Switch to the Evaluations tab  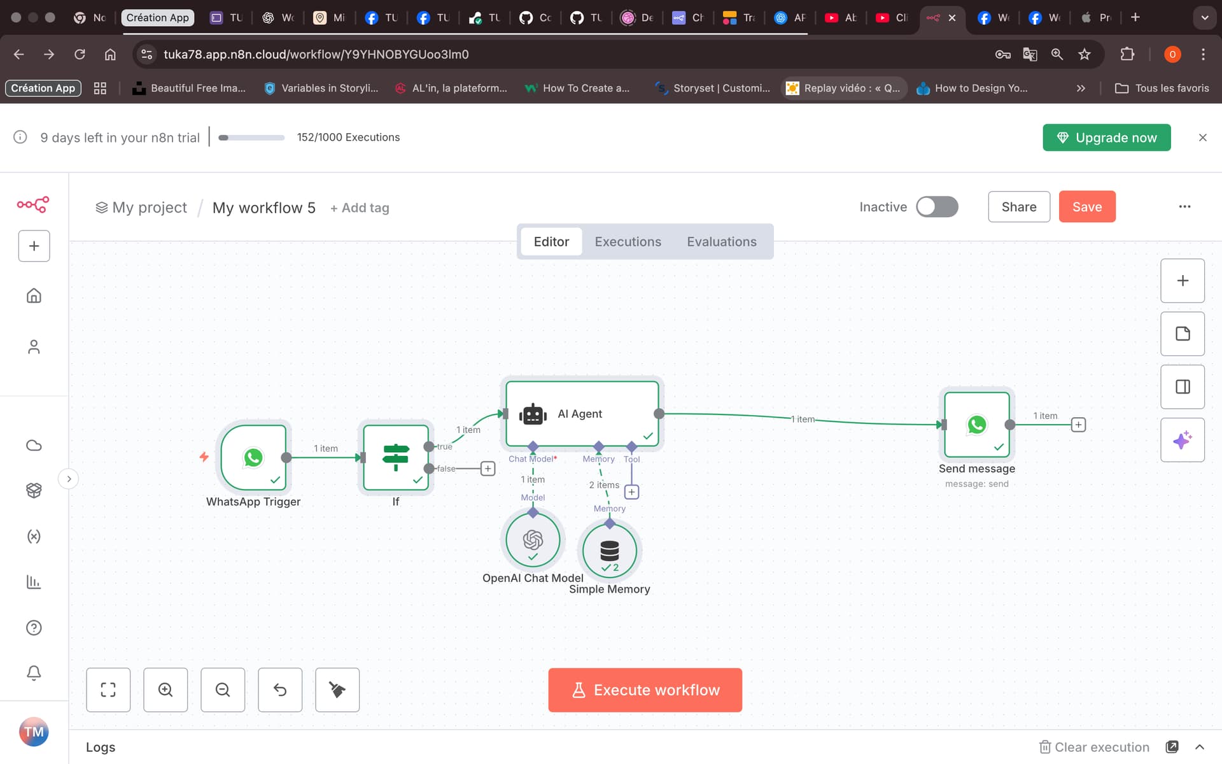tap(721, 242)
